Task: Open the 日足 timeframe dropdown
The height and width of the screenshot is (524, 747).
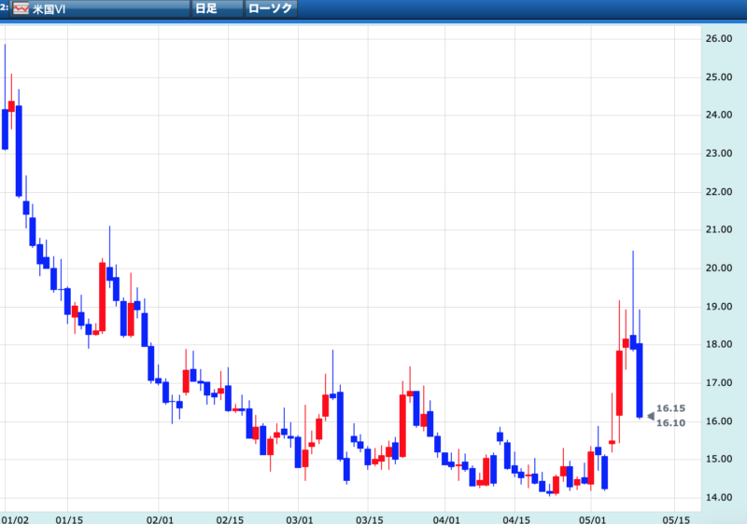Action: pyautogui.click(x=218, y=8)
